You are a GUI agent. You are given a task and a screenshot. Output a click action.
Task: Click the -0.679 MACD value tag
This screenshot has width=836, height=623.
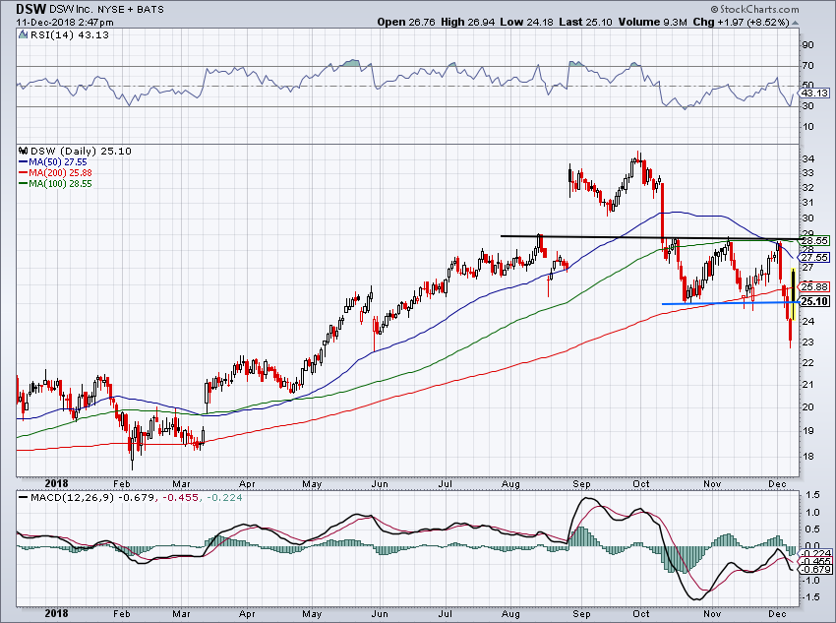pyautogui.click(x=815, y=570)
